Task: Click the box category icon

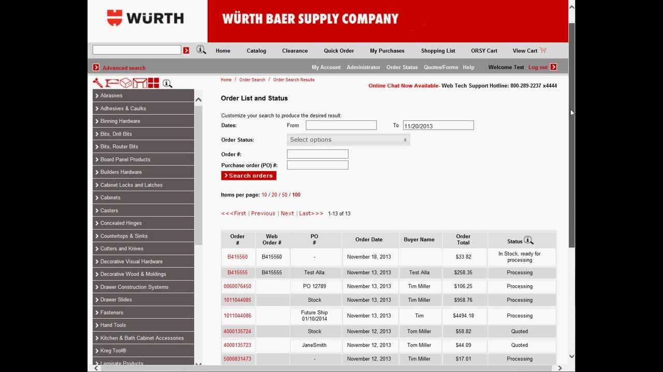Action: (125, 83)
